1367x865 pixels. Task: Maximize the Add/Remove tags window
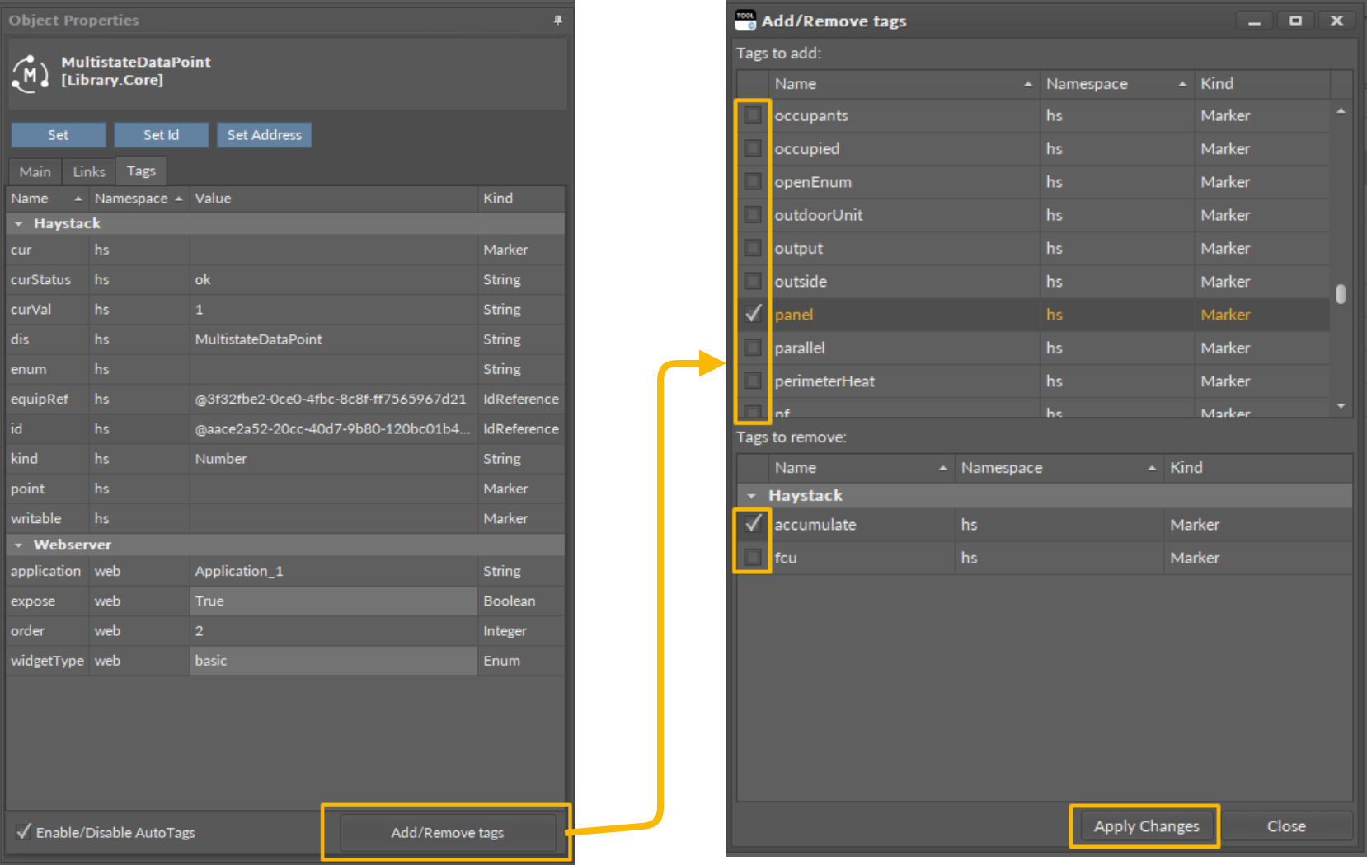[x=1295, y=21]
